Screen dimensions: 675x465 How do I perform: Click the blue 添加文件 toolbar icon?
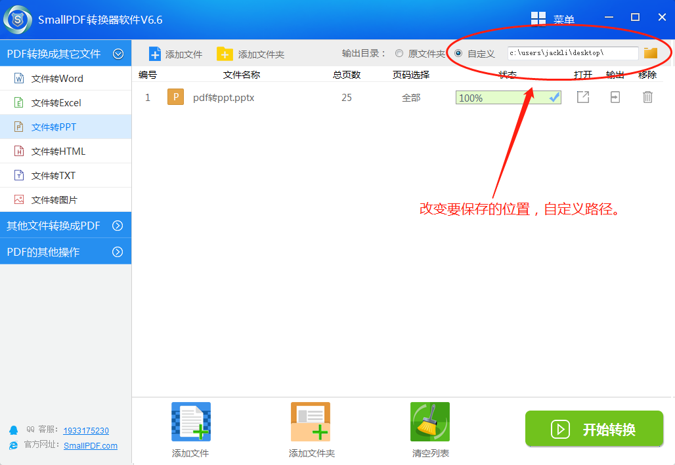coord(154,54)
